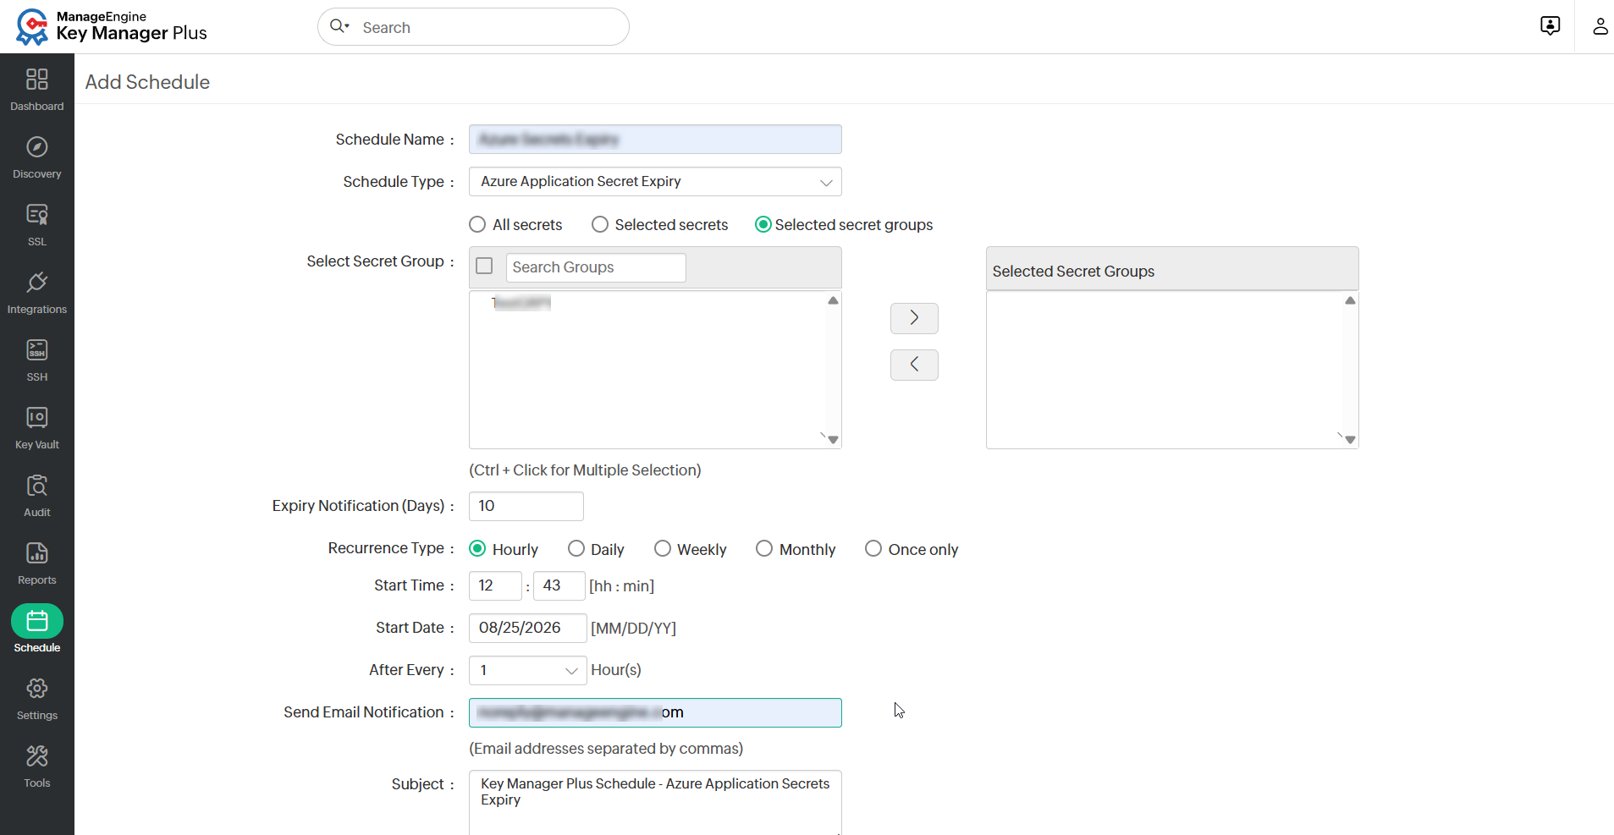Move group left with arrow button
Screen dimensions: 1614x835
pyautogui.click(x=914, y=365)
